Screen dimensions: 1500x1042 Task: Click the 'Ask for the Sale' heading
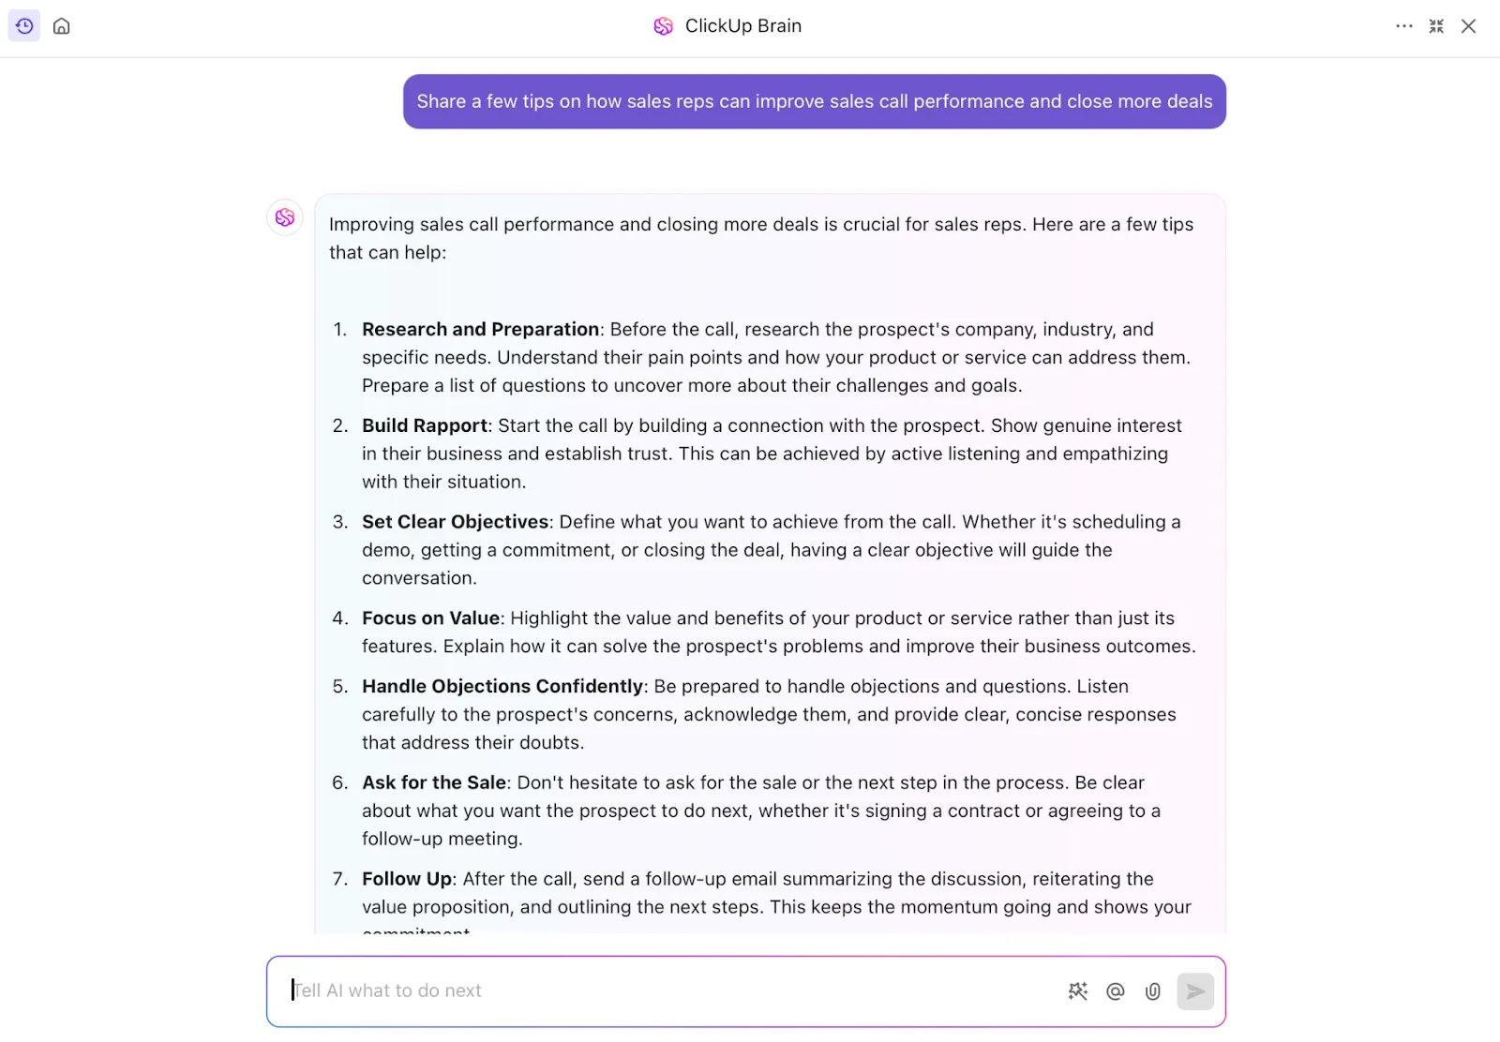point(435,783)
